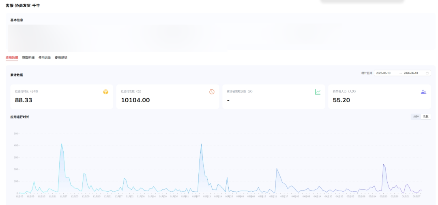Go to the 使用说明 tab
Screen dimensions: 438x205
tap(61, 58)
